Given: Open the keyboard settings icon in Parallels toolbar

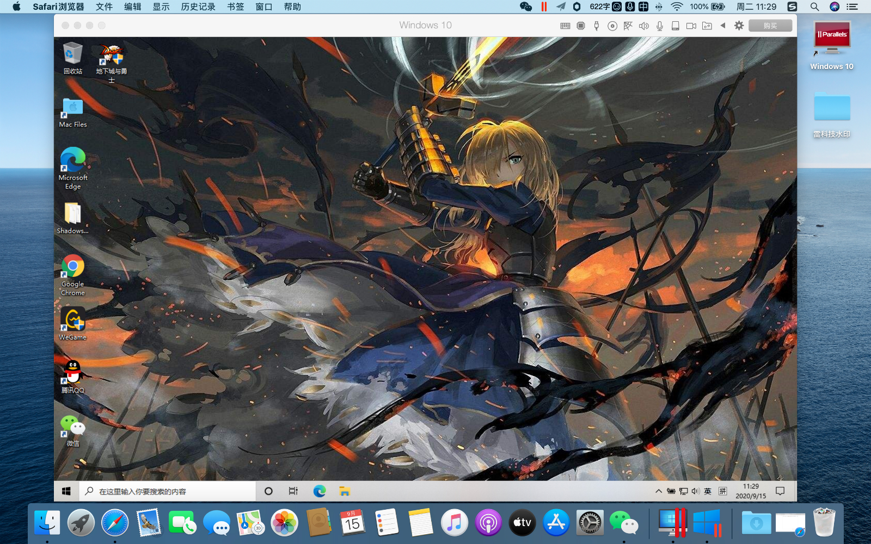Looking at the screenshot, I should [x=565, y=26].
